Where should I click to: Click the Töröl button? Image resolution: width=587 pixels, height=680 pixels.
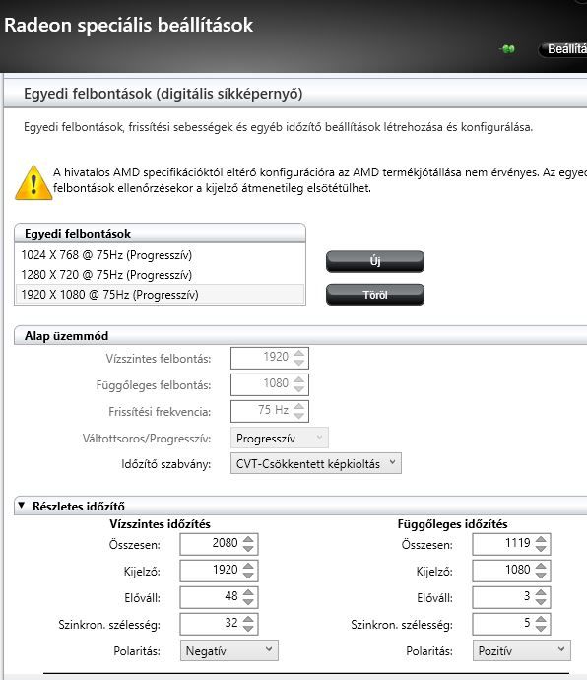[375, 295]
